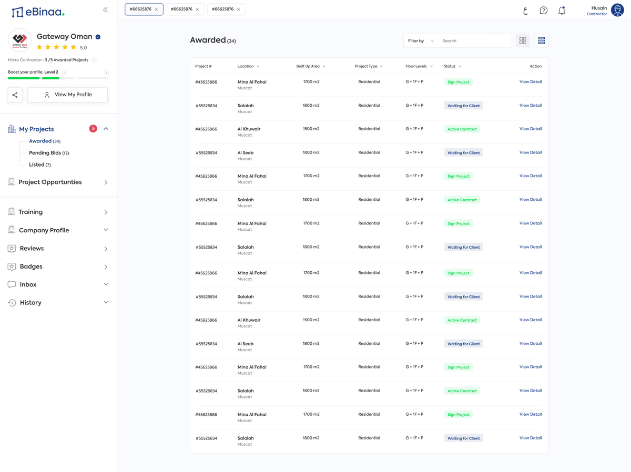Sort by Floor Levels column
The height and width of the screenshot is (472, 631).
pyautogui.click(x=419, y=66)
